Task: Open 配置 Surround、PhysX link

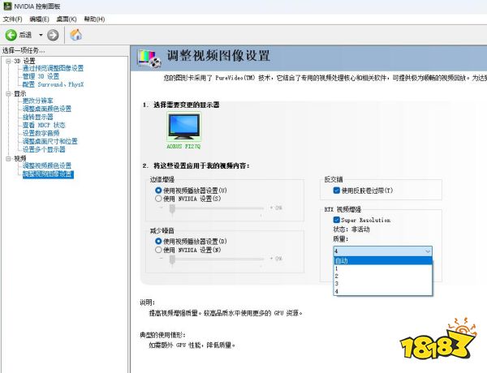Action: click(x=53, y=84)
